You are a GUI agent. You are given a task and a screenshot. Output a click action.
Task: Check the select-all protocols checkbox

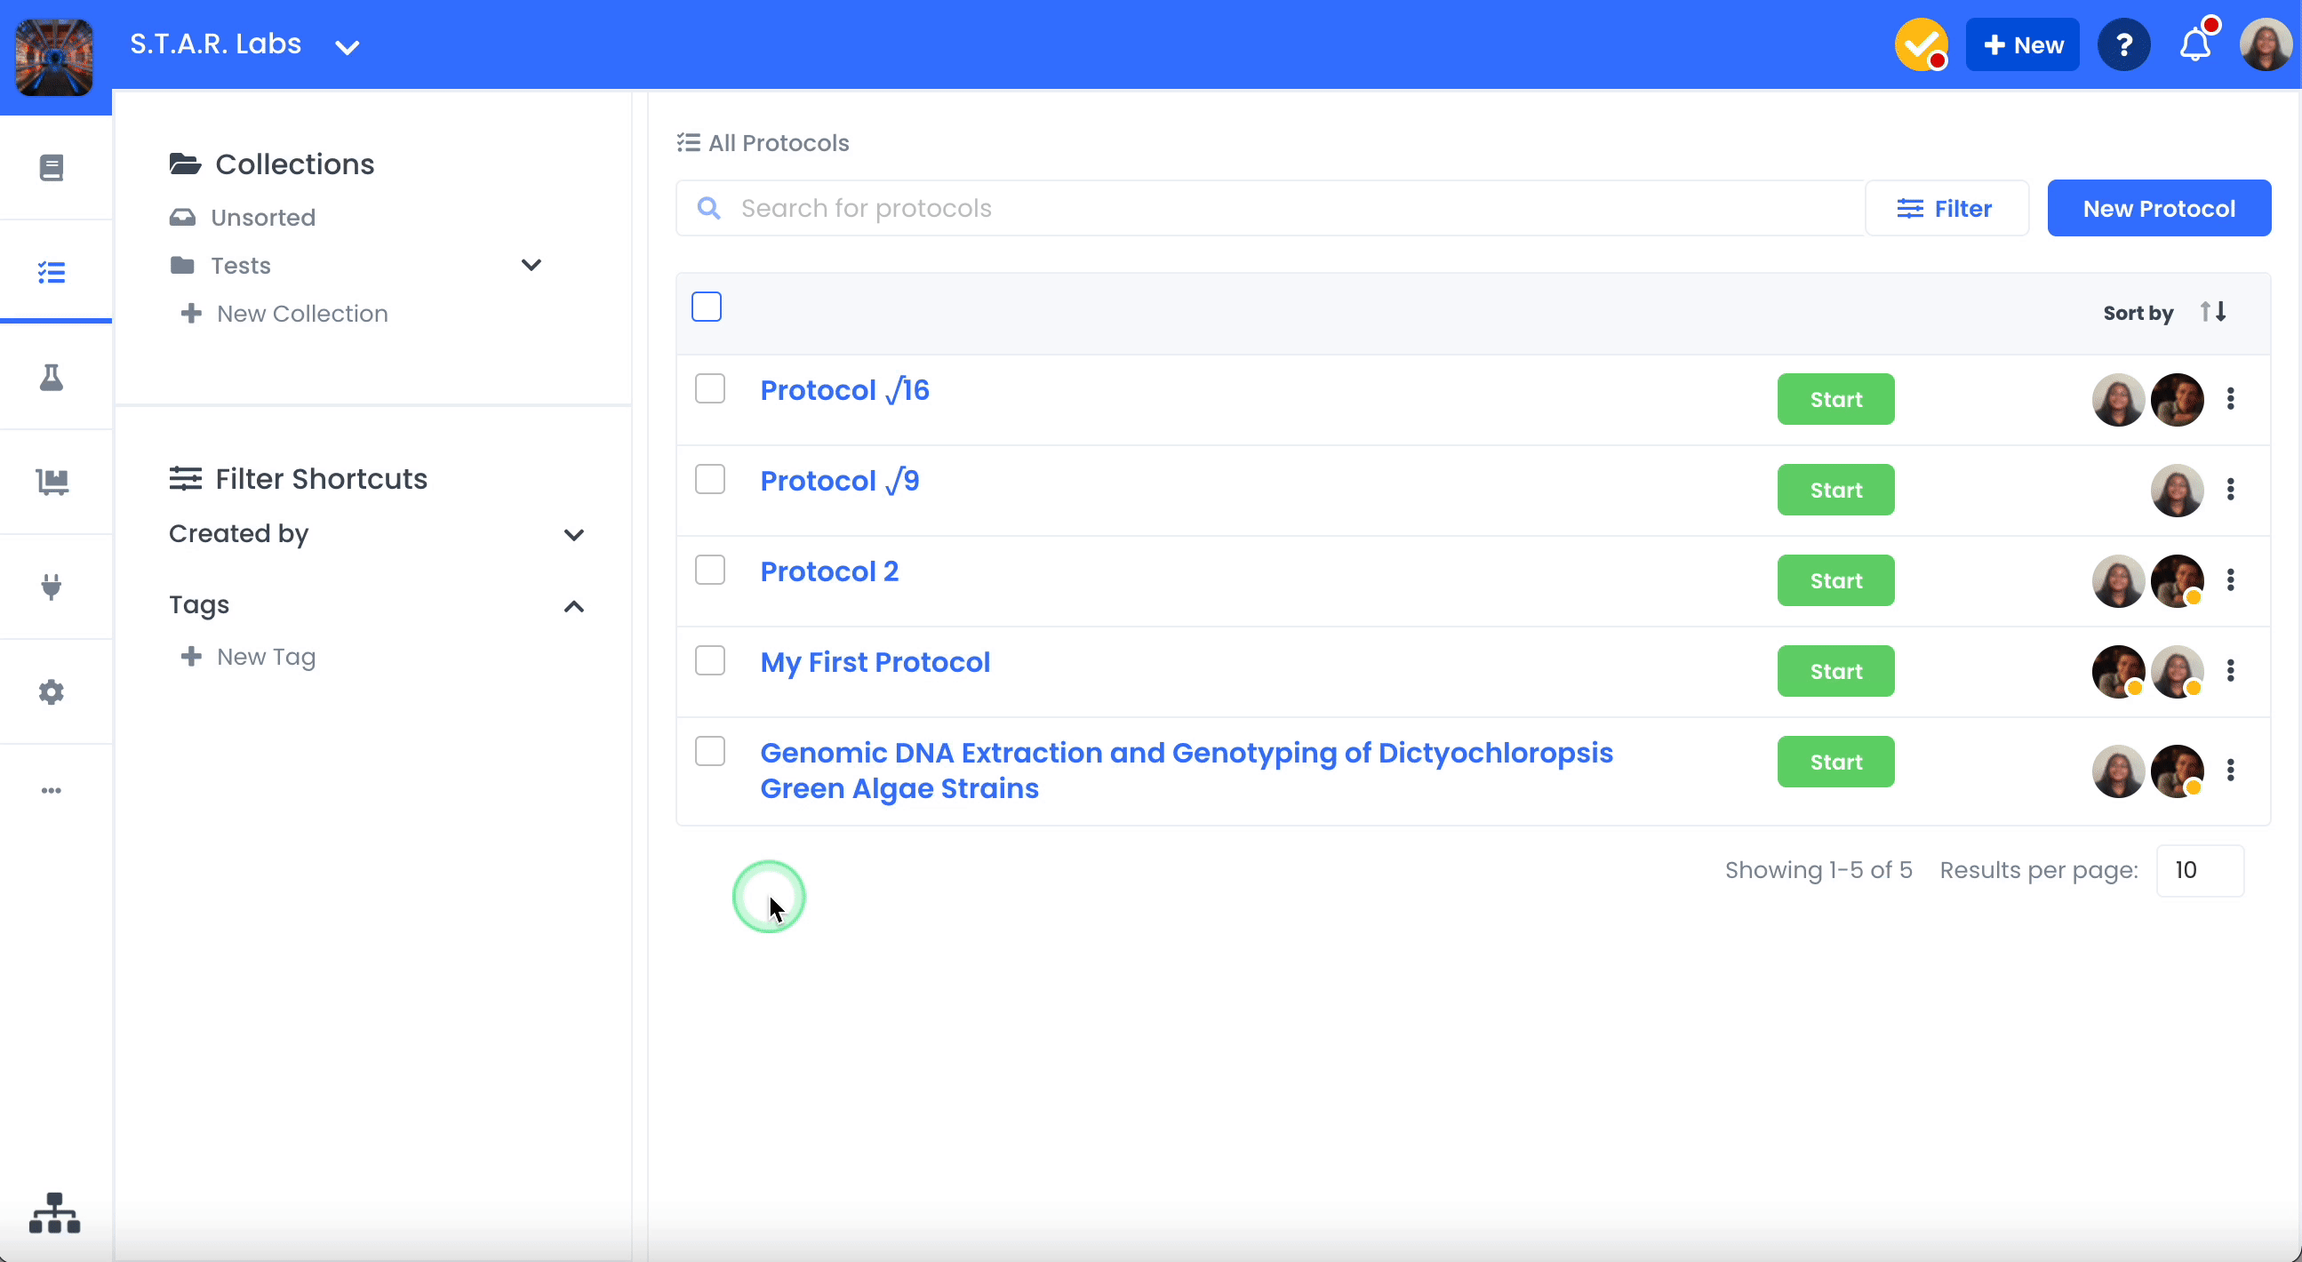coord(706,307)
